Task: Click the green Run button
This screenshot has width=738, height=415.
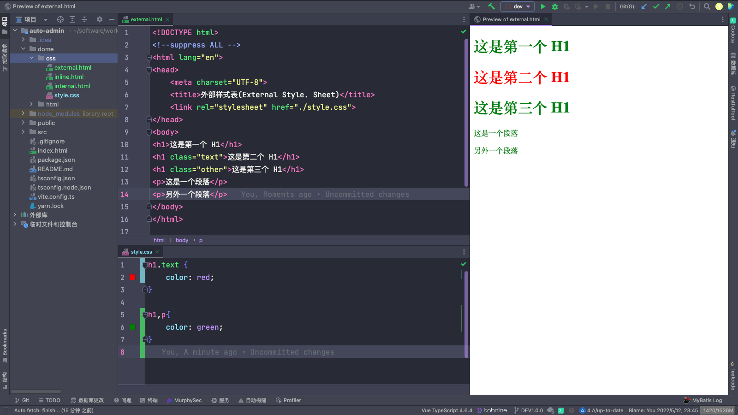Action: click(x=543, y=6)
